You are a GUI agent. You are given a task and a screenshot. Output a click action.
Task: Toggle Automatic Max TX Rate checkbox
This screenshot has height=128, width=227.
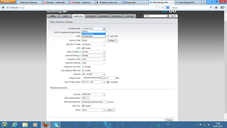point(108,82)
